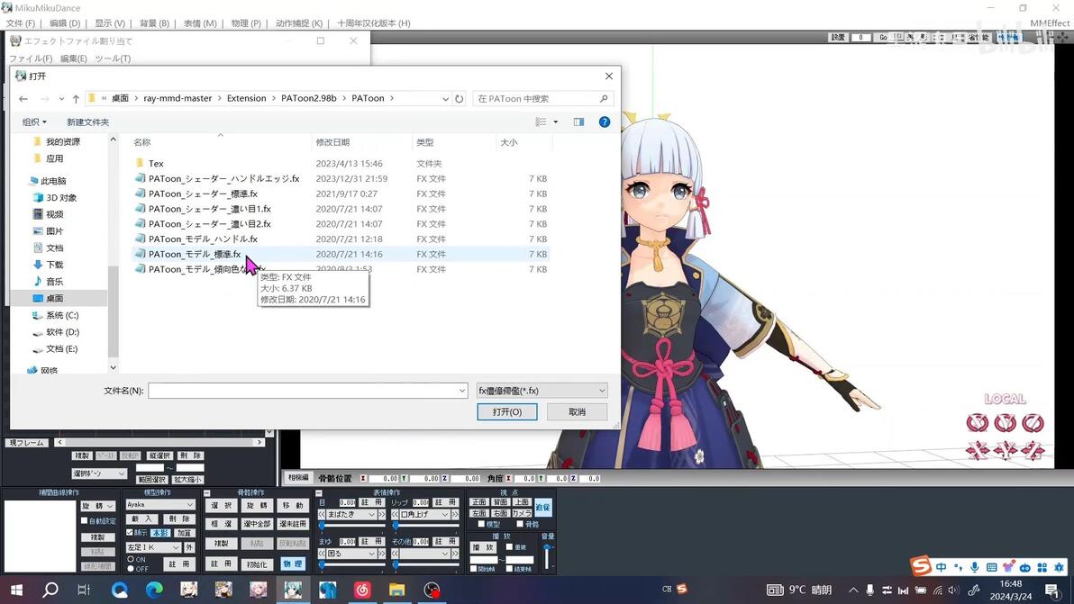Click the 取消 cancel button
Image resolution: width=1074 pixels, height=604 pixels.
pyautogui.click(x=577, y=411)
